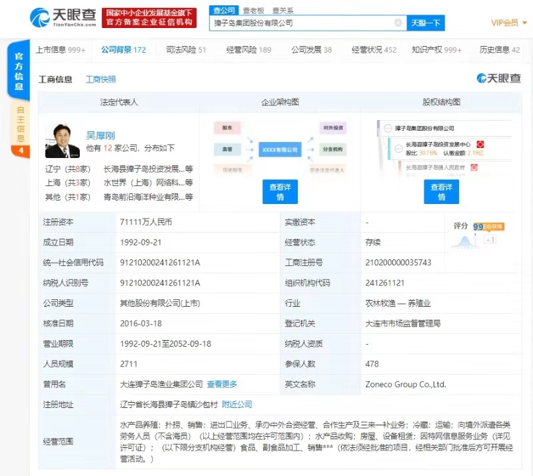533x476 pixels.
Task: Collapse the 獐子岛集团股份有限公司 equity tree node
Action: click(388, 128)
